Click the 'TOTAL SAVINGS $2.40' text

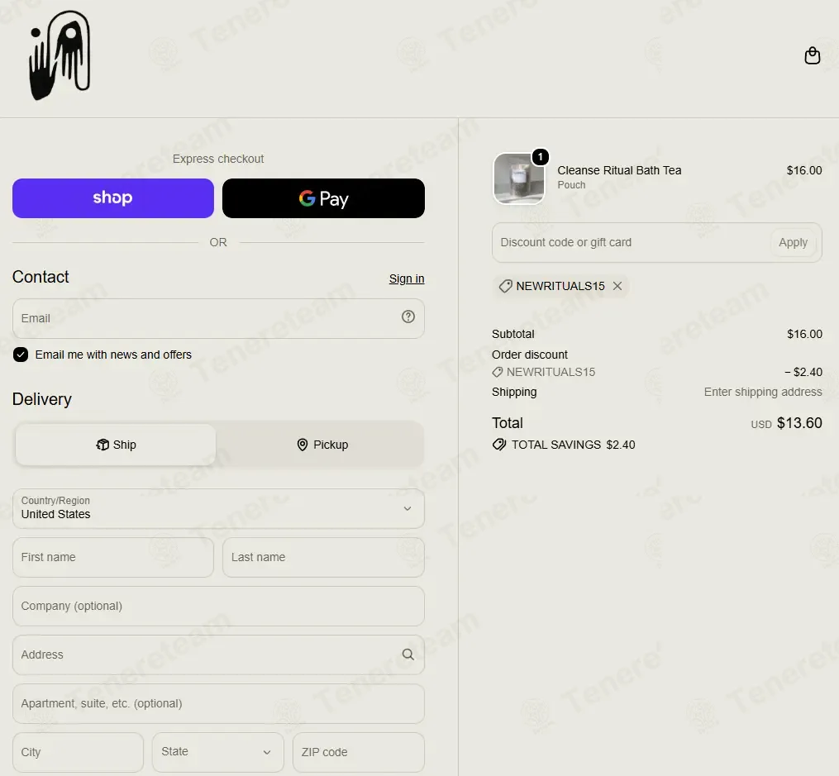pos(573,445)
